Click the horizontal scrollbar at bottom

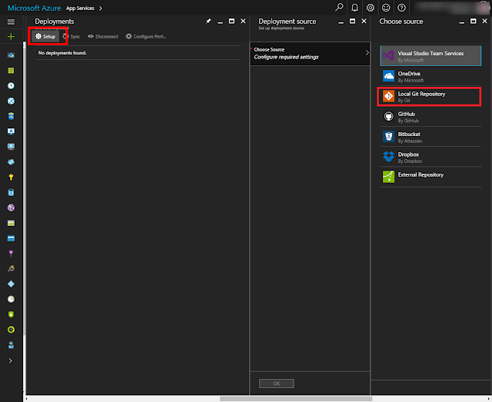point(295,399)
